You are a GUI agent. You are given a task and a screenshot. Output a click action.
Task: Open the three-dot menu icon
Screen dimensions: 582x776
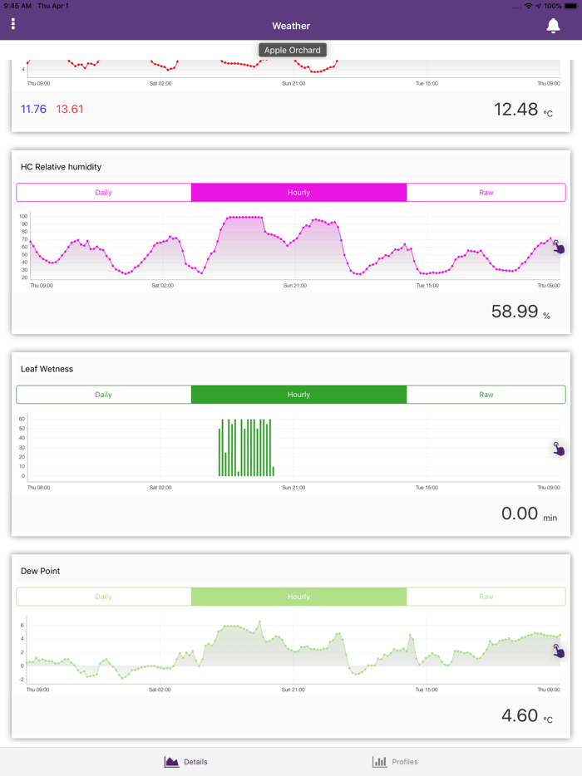pos(13,24)
